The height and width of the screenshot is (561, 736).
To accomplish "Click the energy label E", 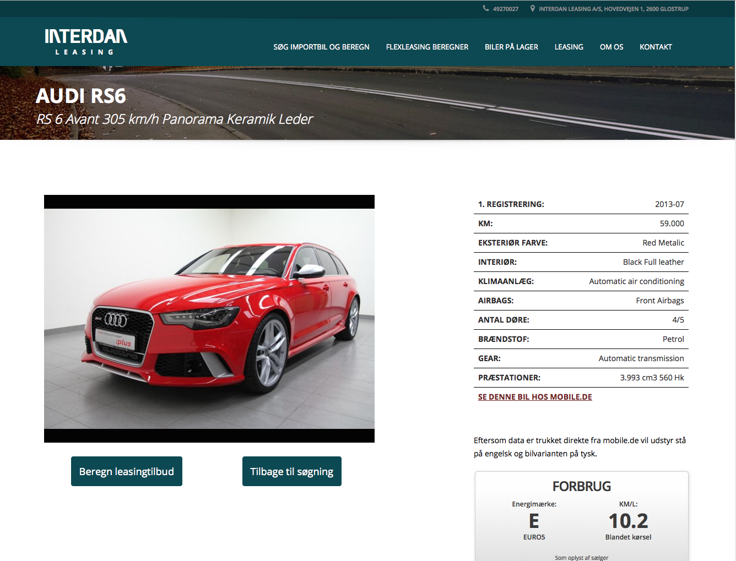I will [534, 521].
